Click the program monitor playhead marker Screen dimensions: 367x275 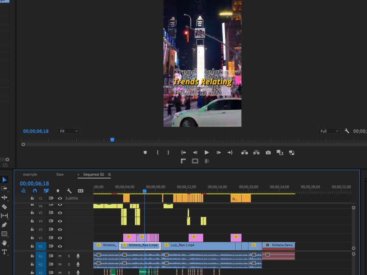point(112,140)
